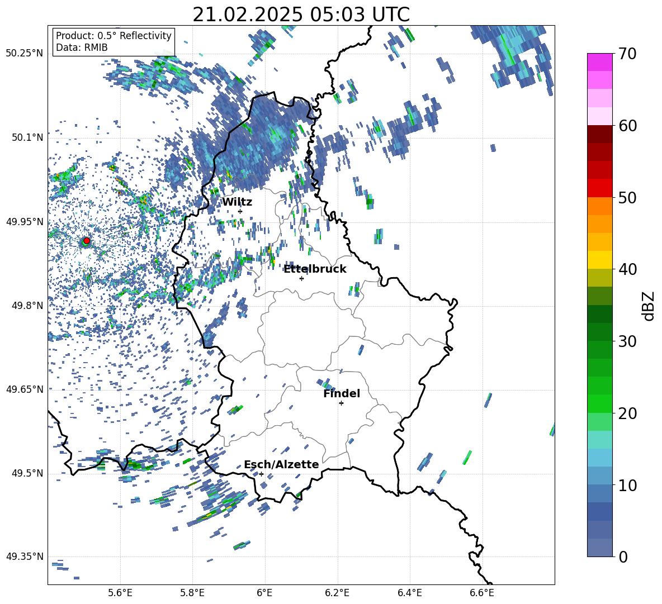Click the Findel city label
The height and width of the screenshot is (604, 662).
342,394
